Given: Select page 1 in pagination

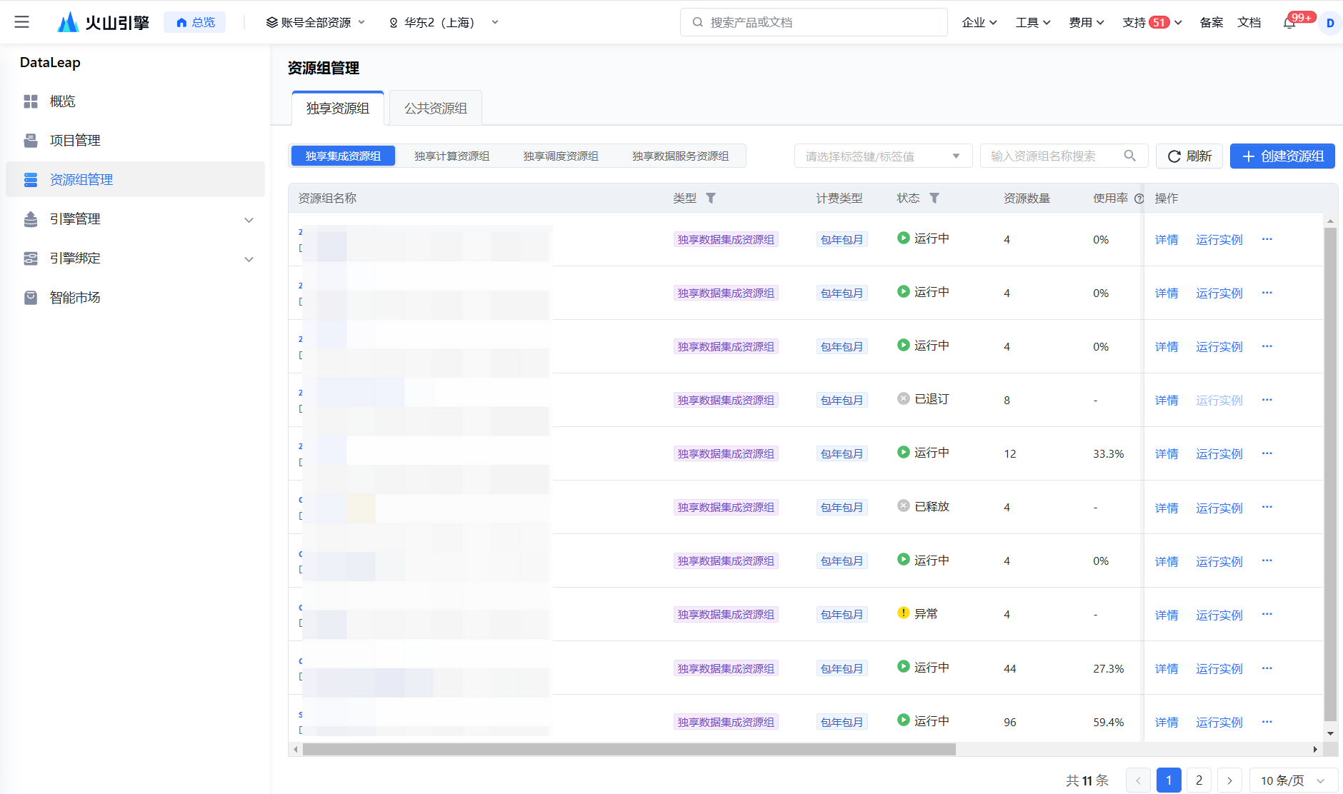Looking at the screenshot, I should point(1169,780).
